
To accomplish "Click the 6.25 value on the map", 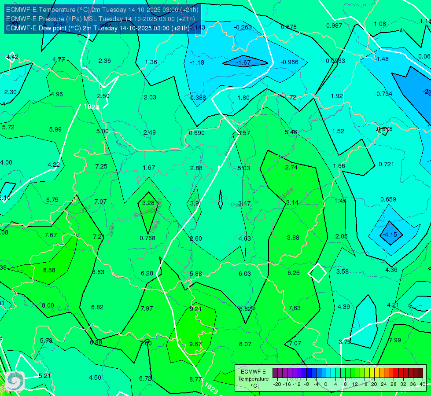I will pos(294,273).
